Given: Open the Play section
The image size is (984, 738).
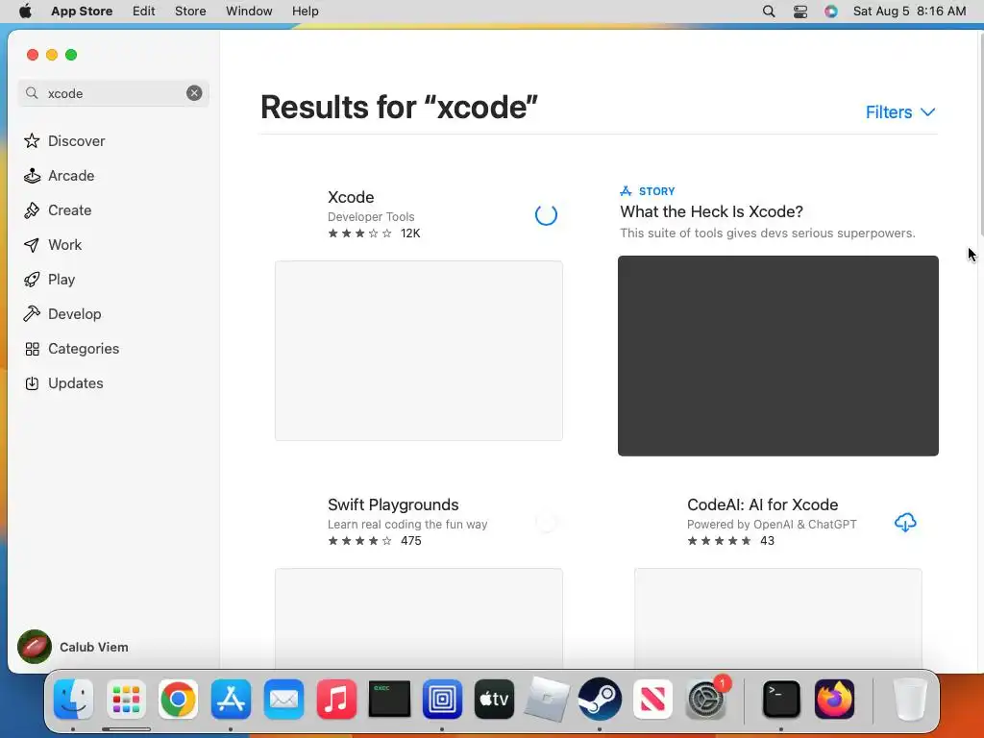Looking at the screenshot, I should coord(50,280).
